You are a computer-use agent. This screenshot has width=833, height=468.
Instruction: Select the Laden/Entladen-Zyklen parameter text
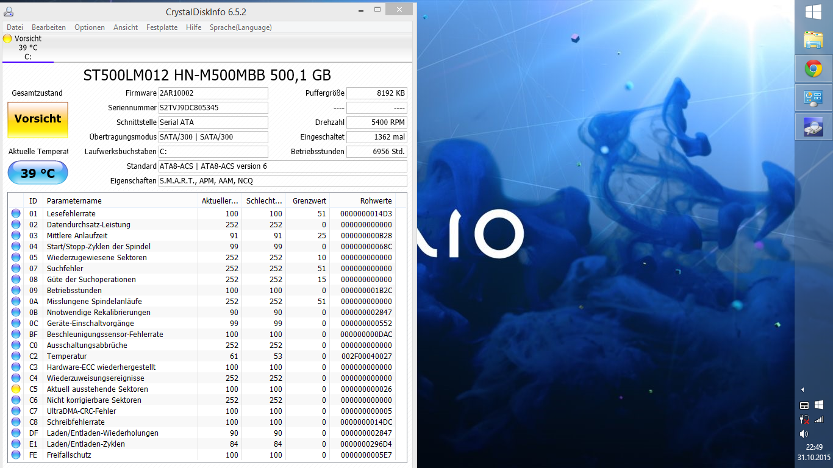pos(86,444)
